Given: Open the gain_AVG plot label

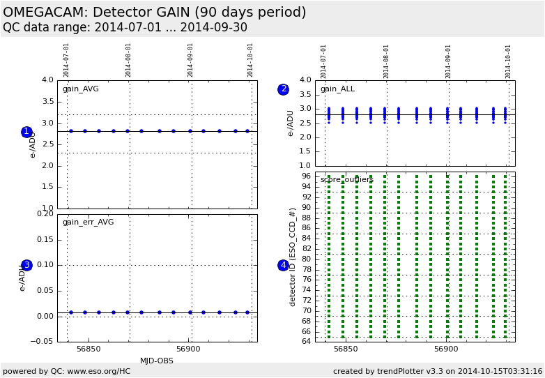Looking at the screenshot, I should click(x=81, y=89).
